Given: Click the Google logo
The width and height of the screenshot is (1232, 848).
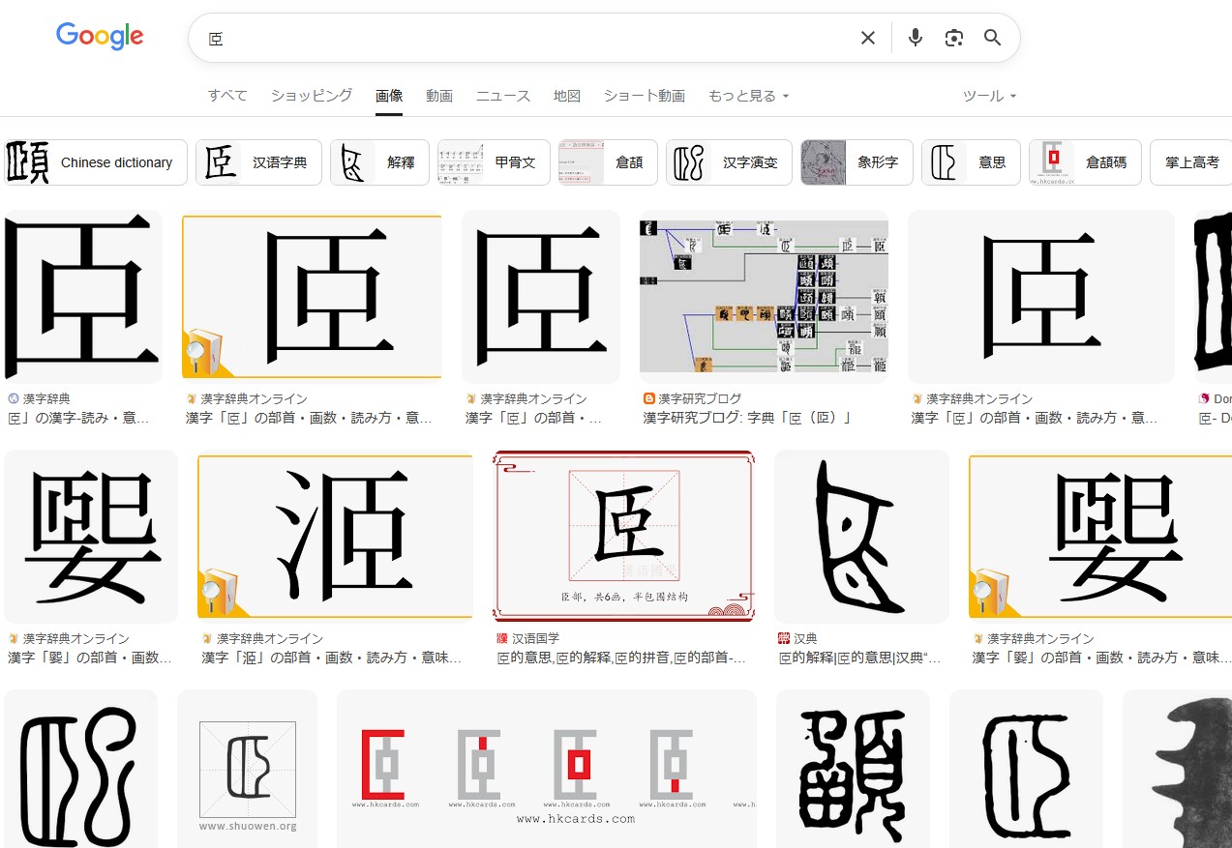Looking at the screenshot, I should click(x=100, y=37).
